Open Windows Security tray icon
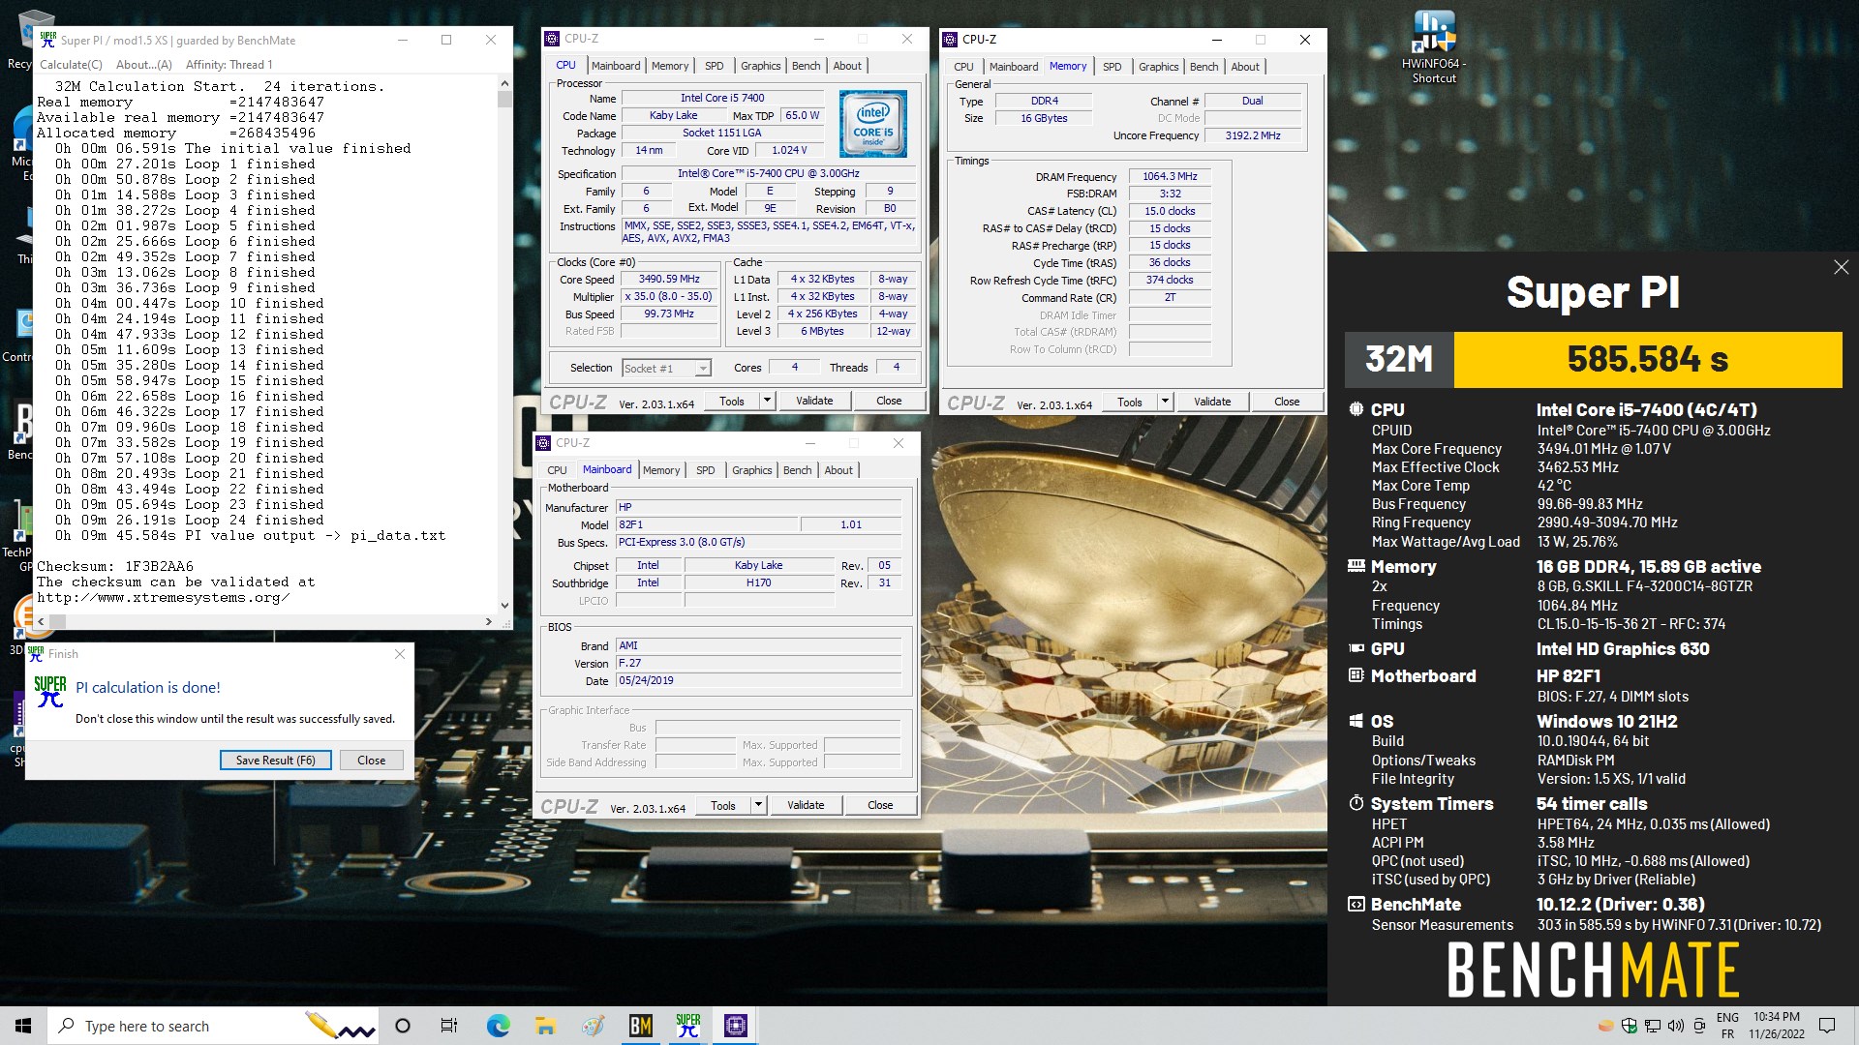 1630,1026
